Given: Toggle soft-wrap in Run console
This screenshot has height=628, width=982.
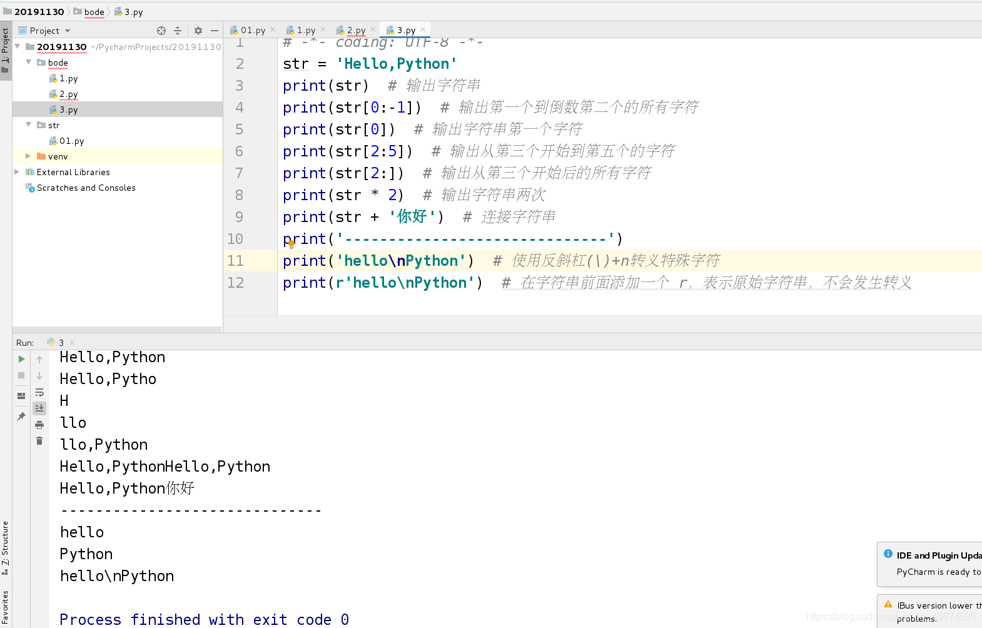Looking at the screenshot, I should coord(39,392).
